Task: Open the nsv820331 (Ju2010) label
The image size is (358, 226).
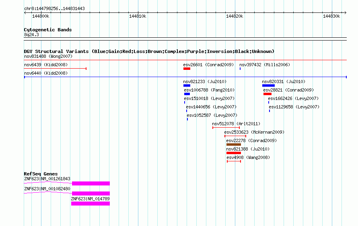Action: pyautogui.click(x=284, y=81)
